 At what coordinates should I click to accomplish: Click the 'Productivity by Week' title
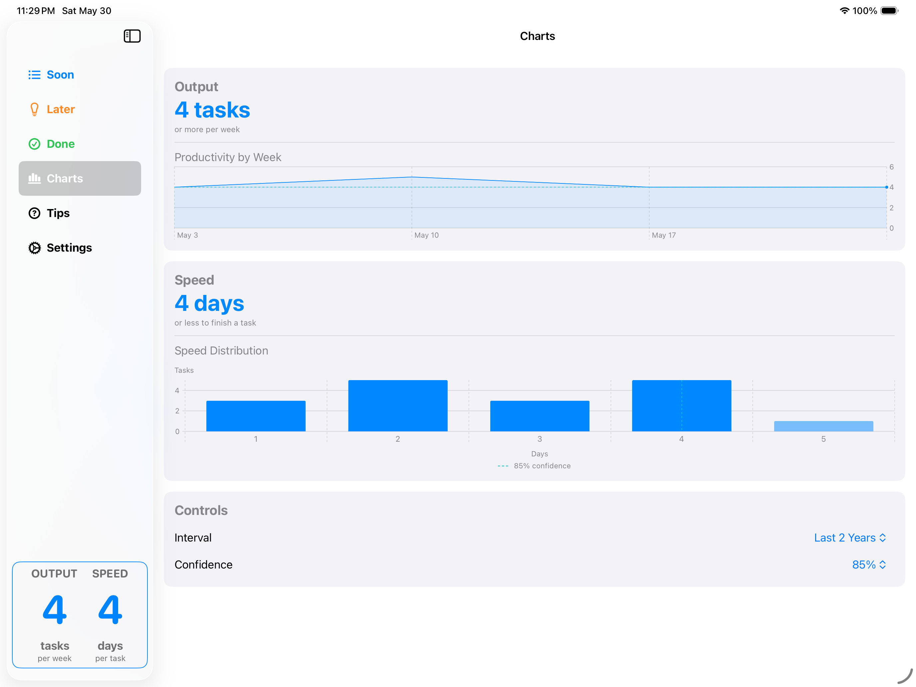(x=228, y=157)
